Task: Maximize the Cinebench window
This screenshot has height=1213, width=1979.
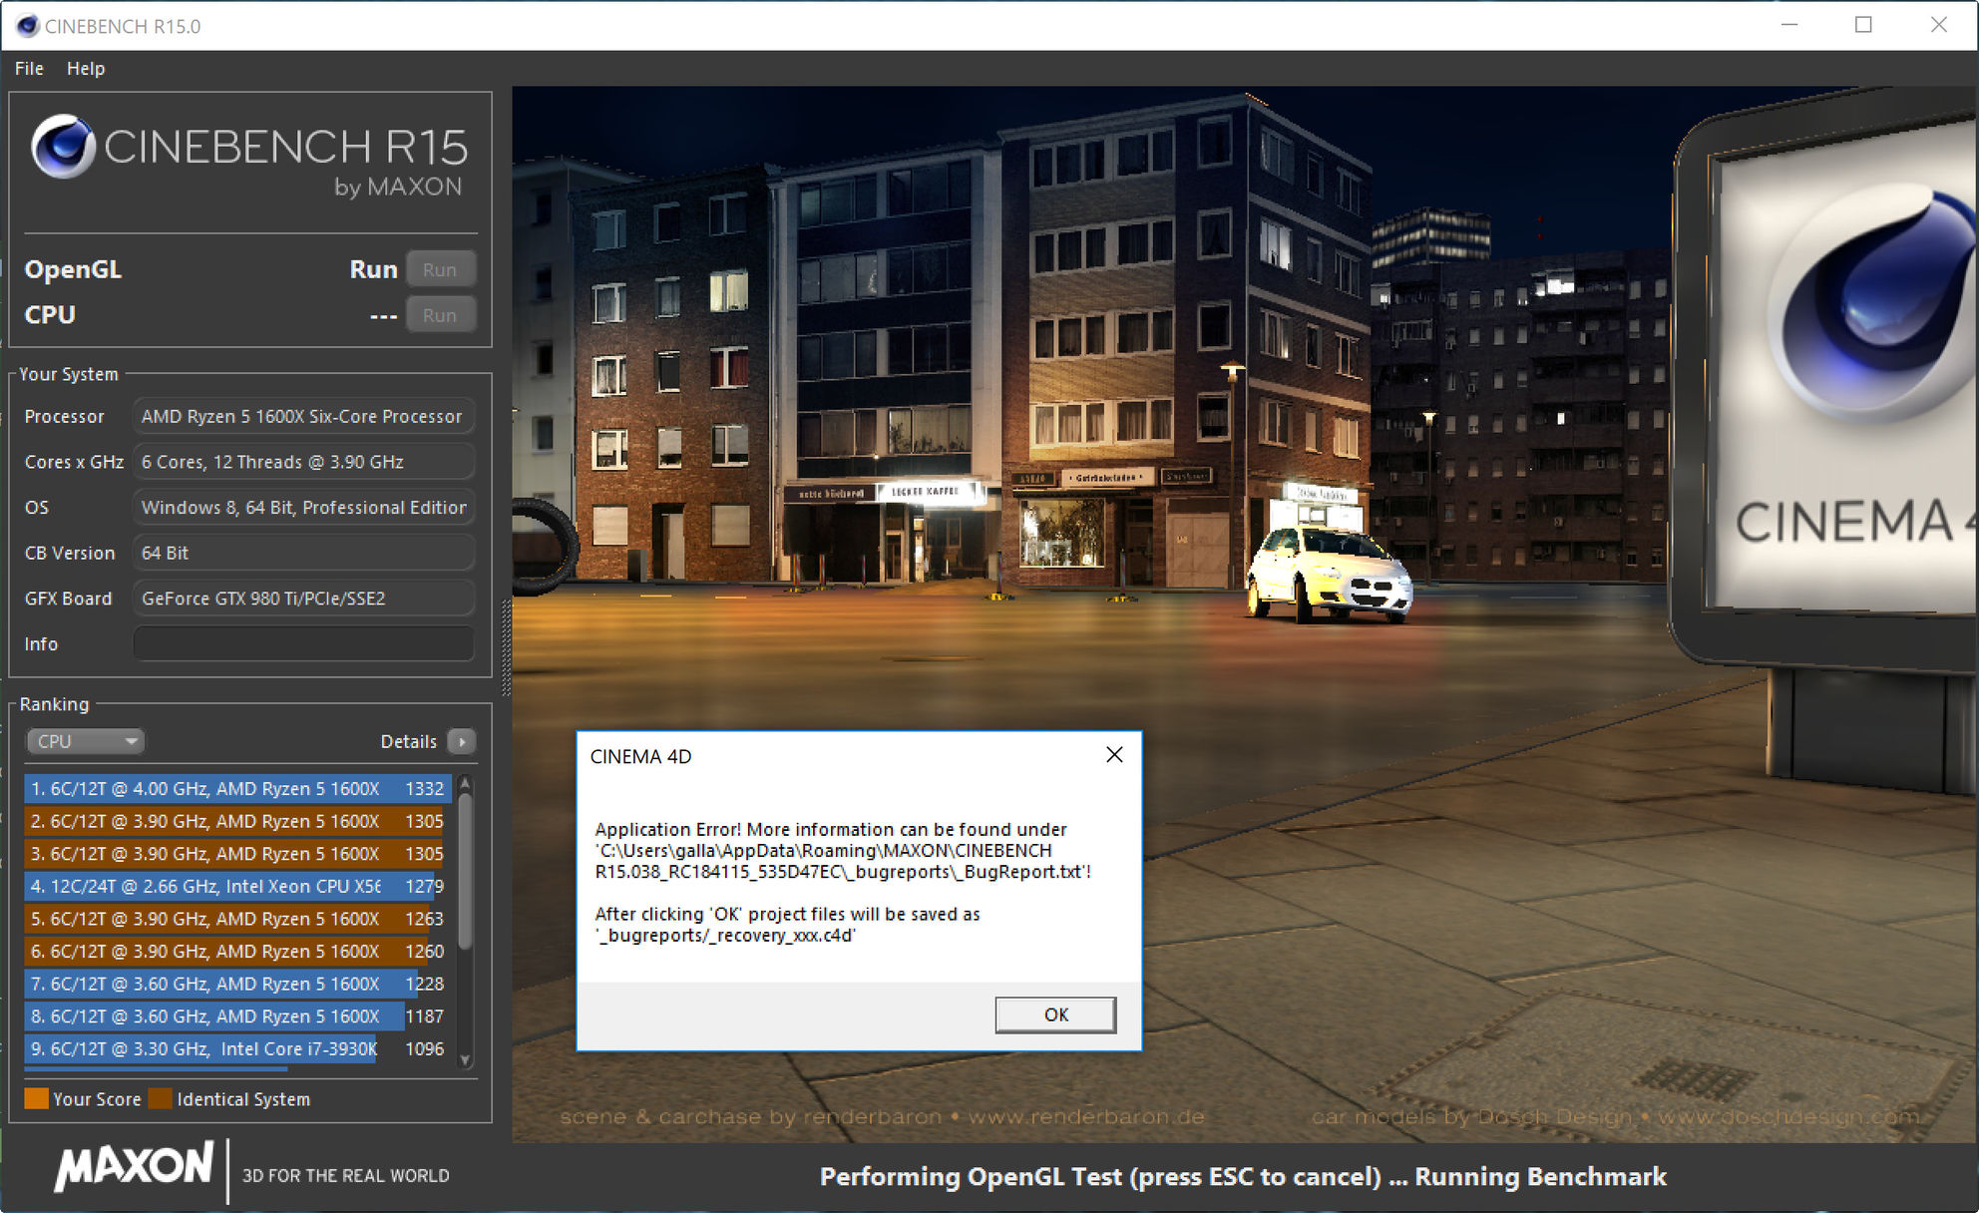Action: [x=1863, y=25]
